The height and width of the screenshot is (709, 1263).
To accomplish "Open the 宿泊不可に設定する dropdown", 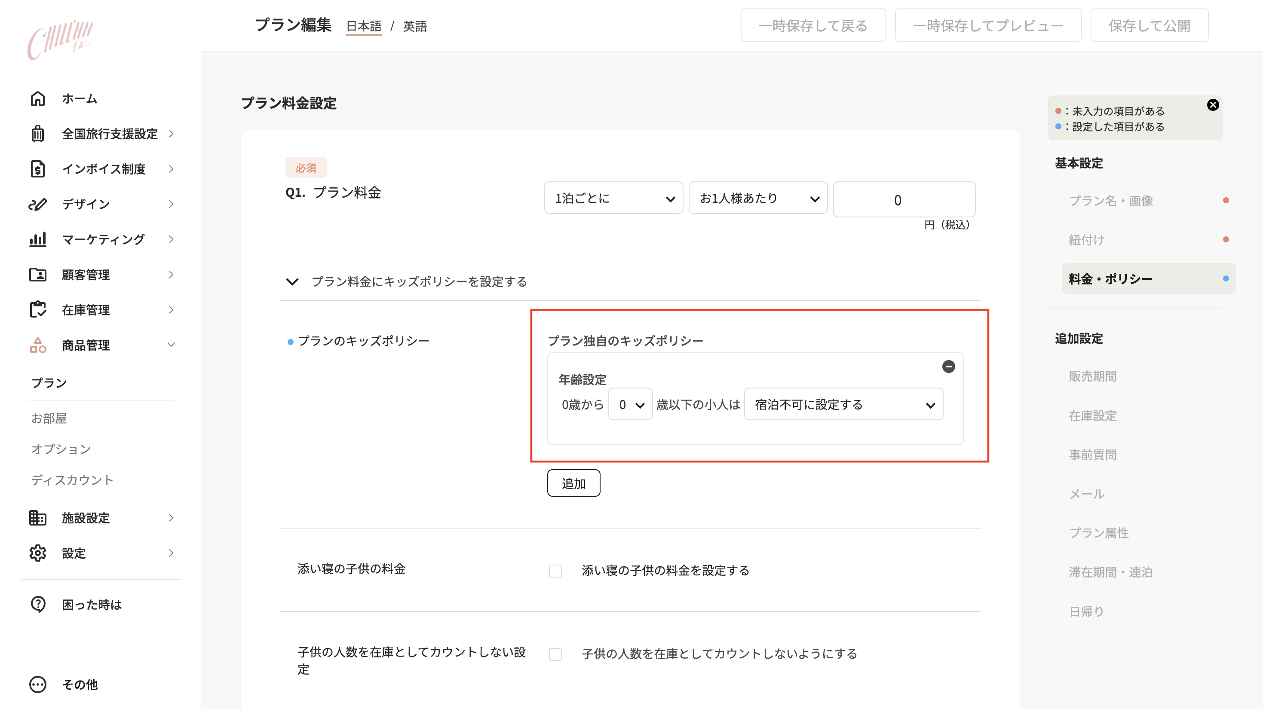I will tap(843, 404).
